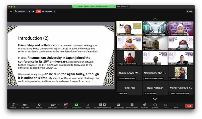Expand audio options arrow beside Unmute

tap(17, 105)
